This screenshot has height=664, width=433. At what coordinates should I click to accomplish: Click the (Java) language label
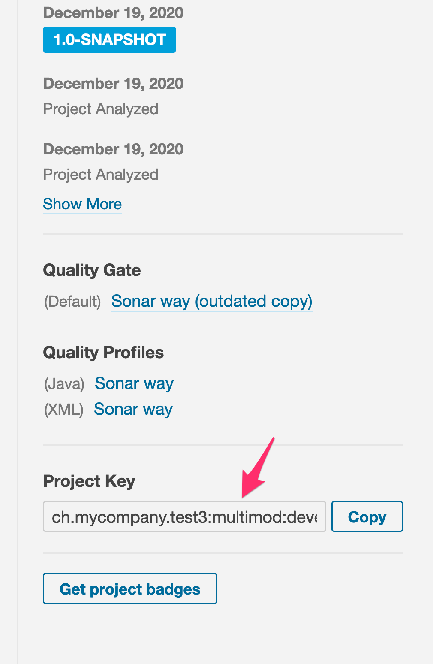click(x=64, y=384)
